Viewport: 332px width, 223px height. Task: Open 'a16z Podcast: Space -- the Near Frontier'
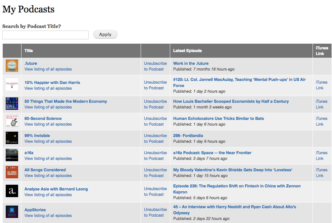(212, 153)
